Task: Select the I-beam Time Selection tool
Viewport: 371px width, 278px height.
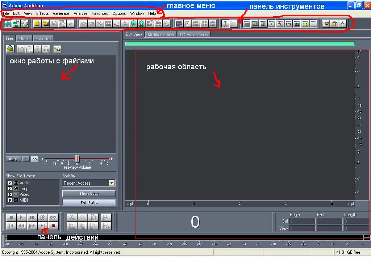Action: tap(225, 24)
